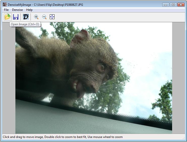Maximize the DenoiseMyImage window
This screenshot has width=187, height=142.
pos(173,5)
